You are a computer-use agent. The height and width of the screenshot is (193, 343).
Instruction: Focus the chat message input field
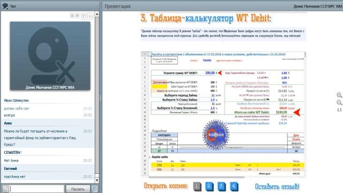(37, 189)
